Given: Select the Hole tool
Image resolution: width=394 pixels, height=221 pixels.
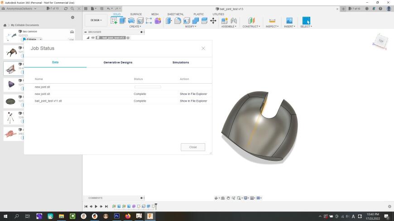Looking at the screenshot, I should (x=140, y=21).
